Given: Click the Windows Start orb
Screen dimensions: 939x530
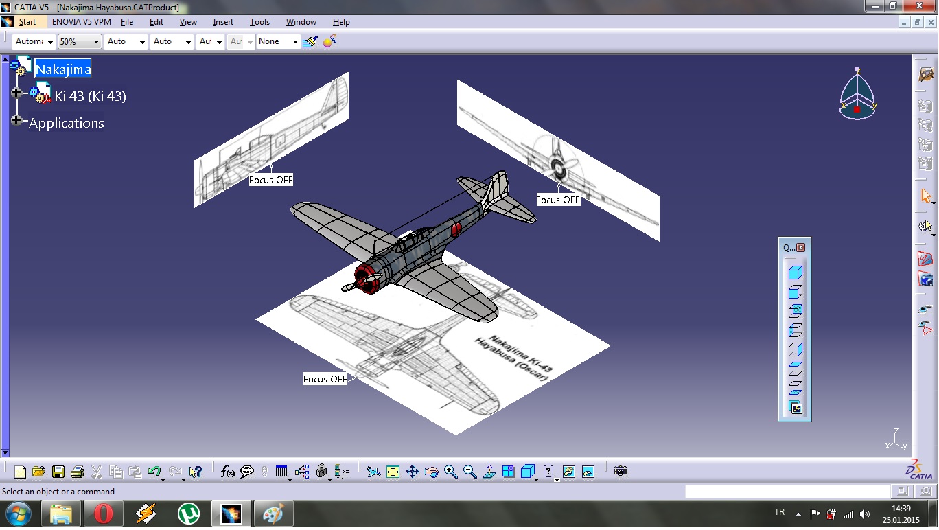Looking at the screenshot, I should click(18, 514).
